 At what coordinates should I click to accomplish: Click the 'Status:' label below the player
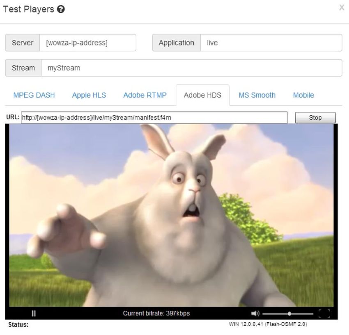point(18,325)
